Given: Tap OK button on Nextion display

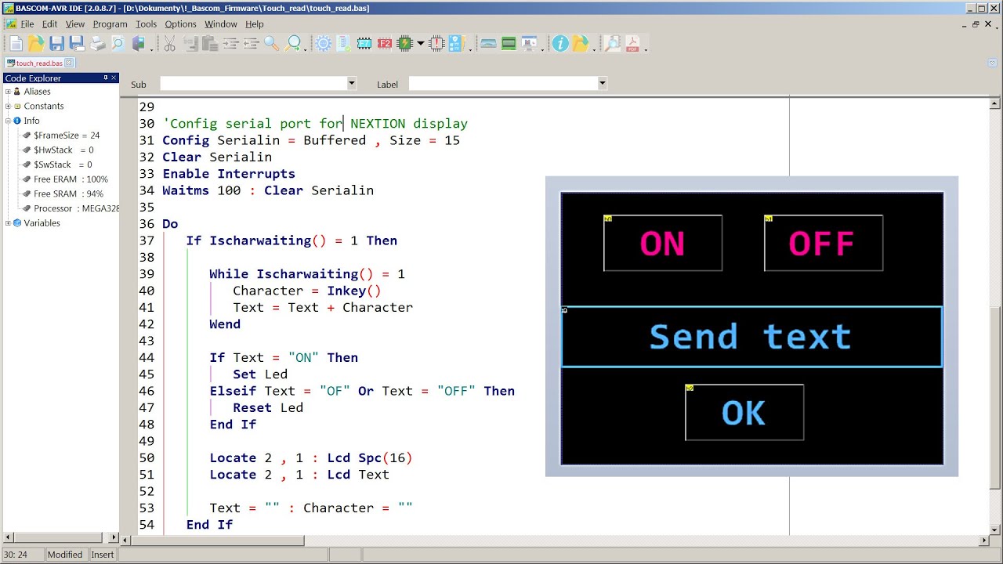Looking at the screenshot, I should (x=744, y=412).
